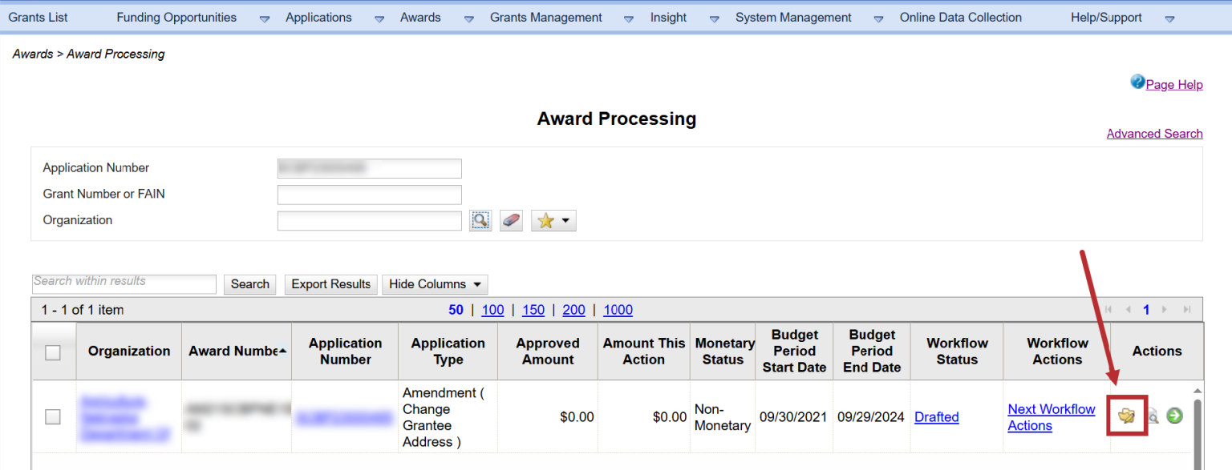Image resolution: width=1232 pixels, height=470 pixels.
Task: Clear search fields with the eraser icon
Action: click(511, 220)
